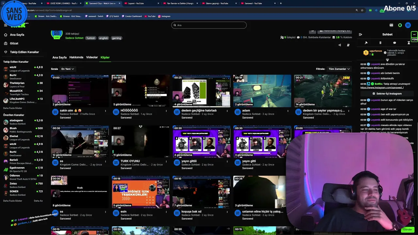Open options menu for 'esin' clip
Viewport: 418px width, 235px height.
pos(166,212)
